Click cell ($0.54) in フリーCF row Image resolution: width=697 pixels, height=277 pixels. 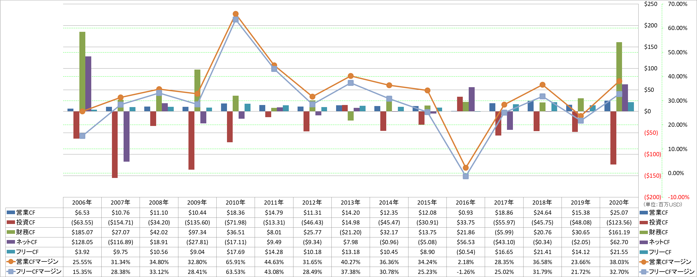465,252
